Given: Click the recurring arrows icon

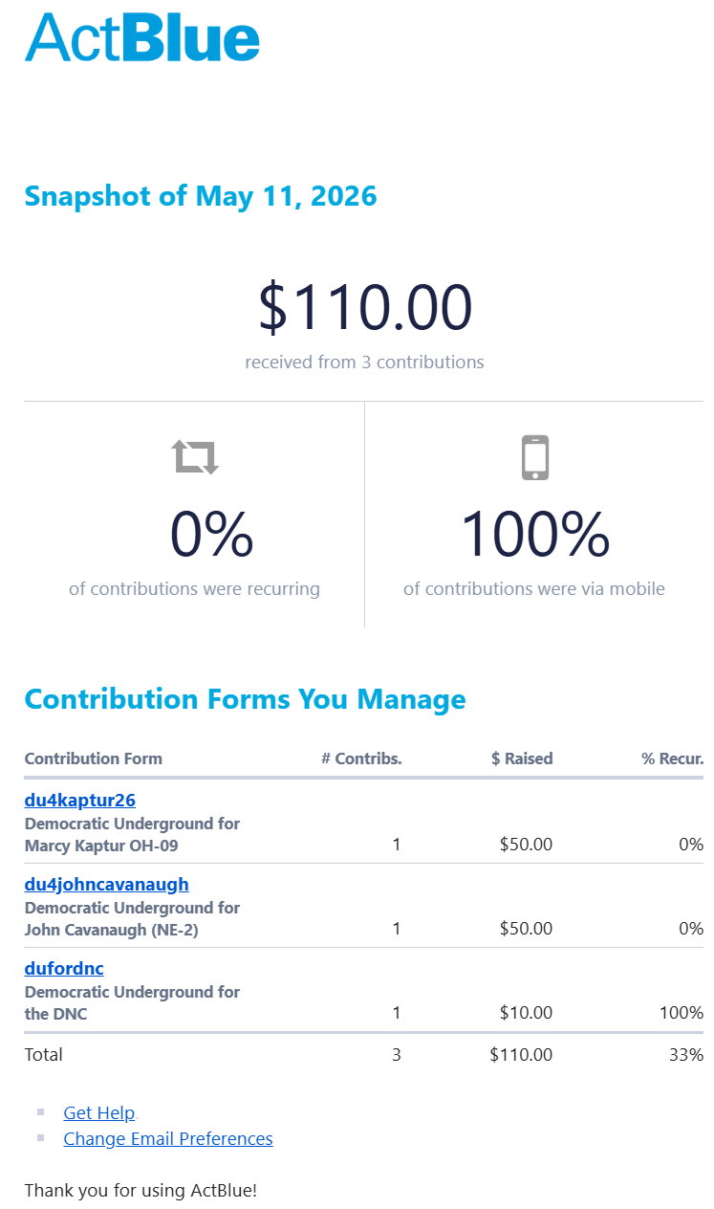Looking at the screenshot, I should coord(195,457).
